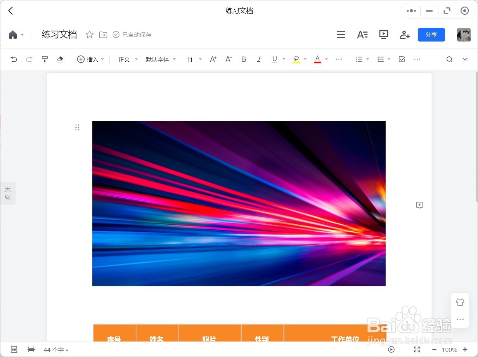
Task: Open the font family dropdown 默认字体
Action: click(158, 59)
